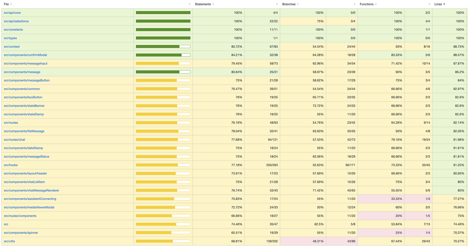Toggle Lines column descending sort arrow

(x=444, y=4)
